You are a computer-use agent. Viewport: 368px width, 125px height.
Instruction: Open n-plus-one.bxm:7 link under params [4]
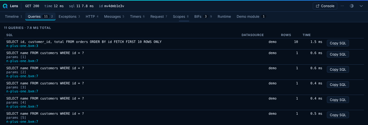[22, 106]
